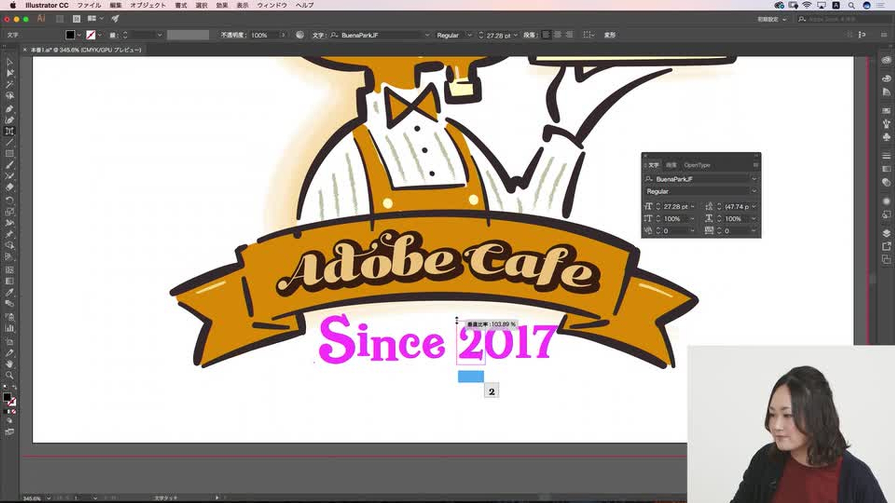
Task: Open the Layers panel icon
Action: (886, 233)
